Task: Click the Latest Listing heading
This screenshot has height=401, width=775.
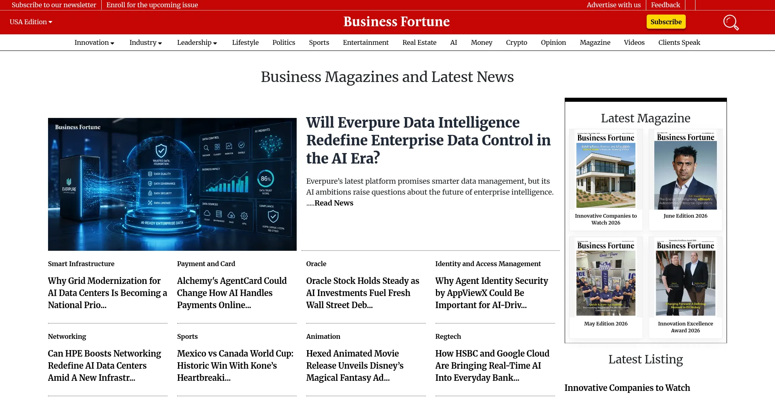Action: coord(645,359)
